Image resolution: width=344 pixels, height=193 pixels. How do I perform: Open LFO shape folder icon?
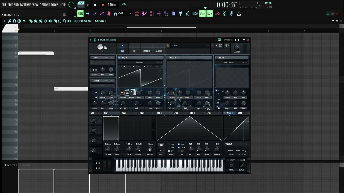(x=161, y=145)
